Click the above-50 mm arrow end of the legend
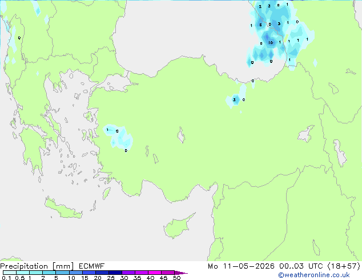Screen dimensions: 362x280 tap(181, 273)
